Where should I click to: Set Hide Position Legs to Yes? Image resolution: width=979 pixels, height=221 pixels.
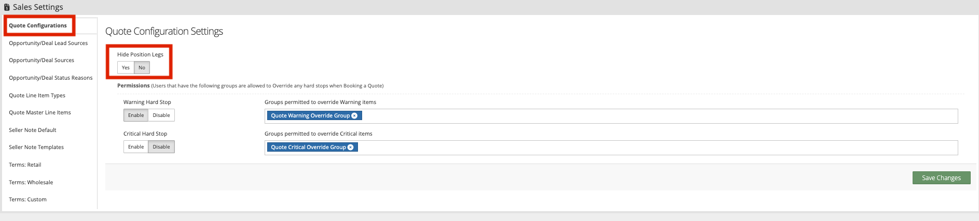click(x=126, y=68)
